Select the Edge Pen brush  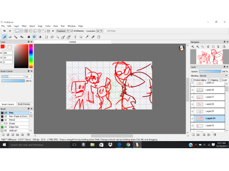[x=15, y=127]
